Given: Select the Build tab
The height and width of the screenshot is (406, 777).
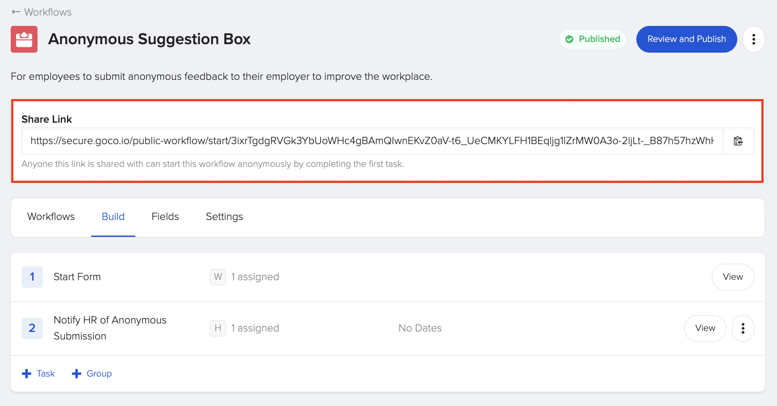Looking at the screenshot, I should pos(113,217).
